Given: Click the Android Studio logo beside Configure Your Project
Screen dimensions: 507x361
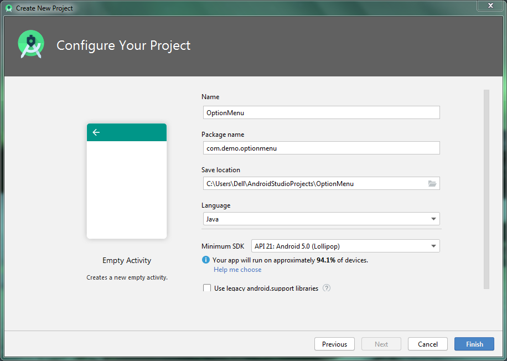Looking at the screenshot, I should coord(30,44).
